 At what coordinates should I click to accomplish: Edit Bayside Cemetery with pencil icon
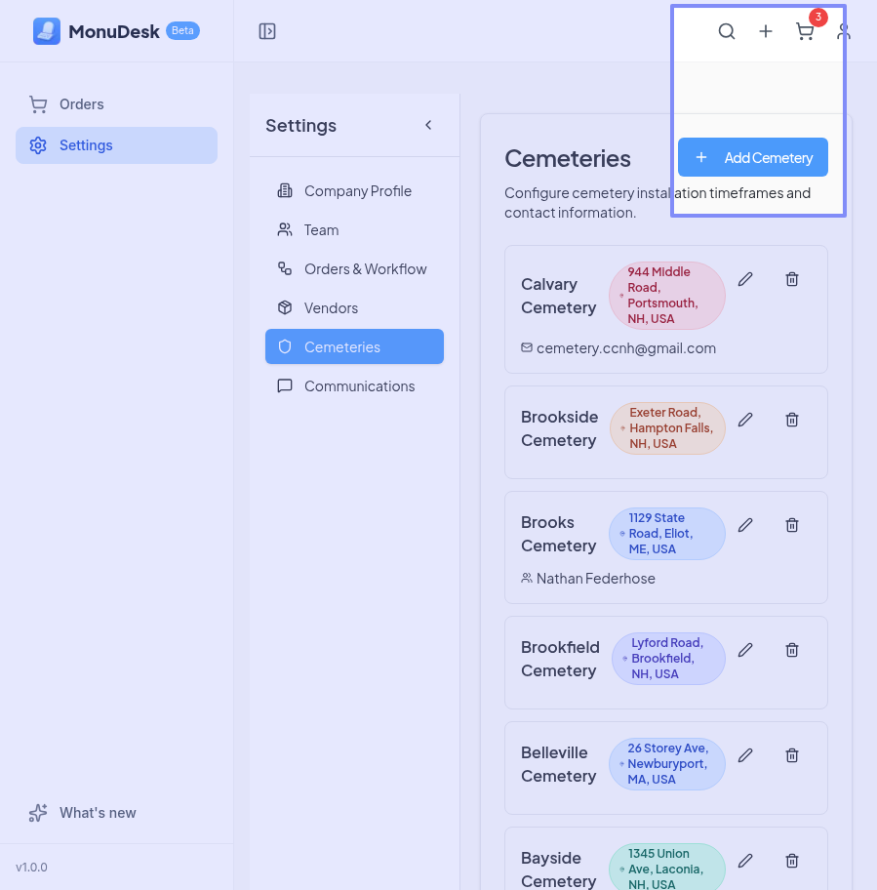pyautogui.click(x=745, y=861)
